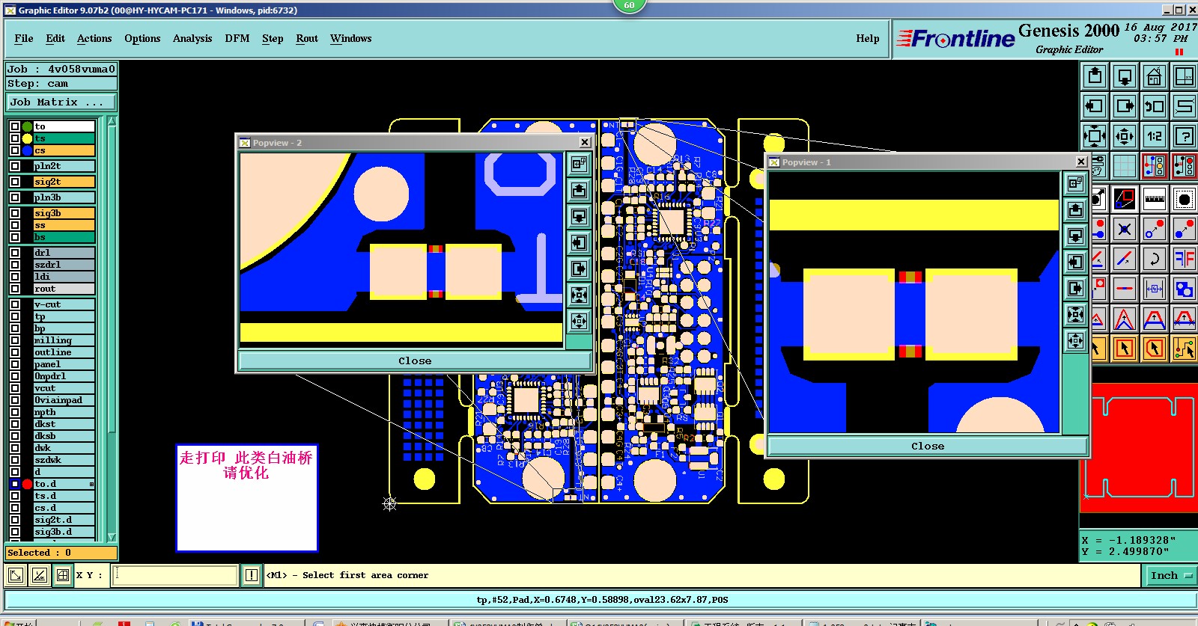Select the rectangle selection arrow tool
1198x626 pixels.
point(1125,349)
